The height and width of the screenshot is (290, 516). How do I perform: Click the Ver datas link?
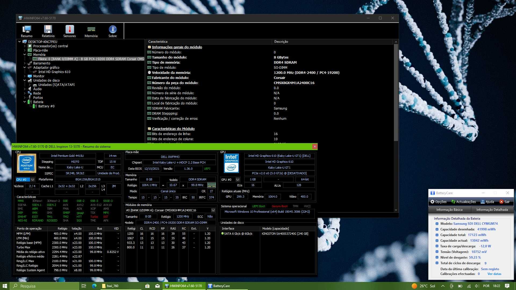click(x=494, y=274)
